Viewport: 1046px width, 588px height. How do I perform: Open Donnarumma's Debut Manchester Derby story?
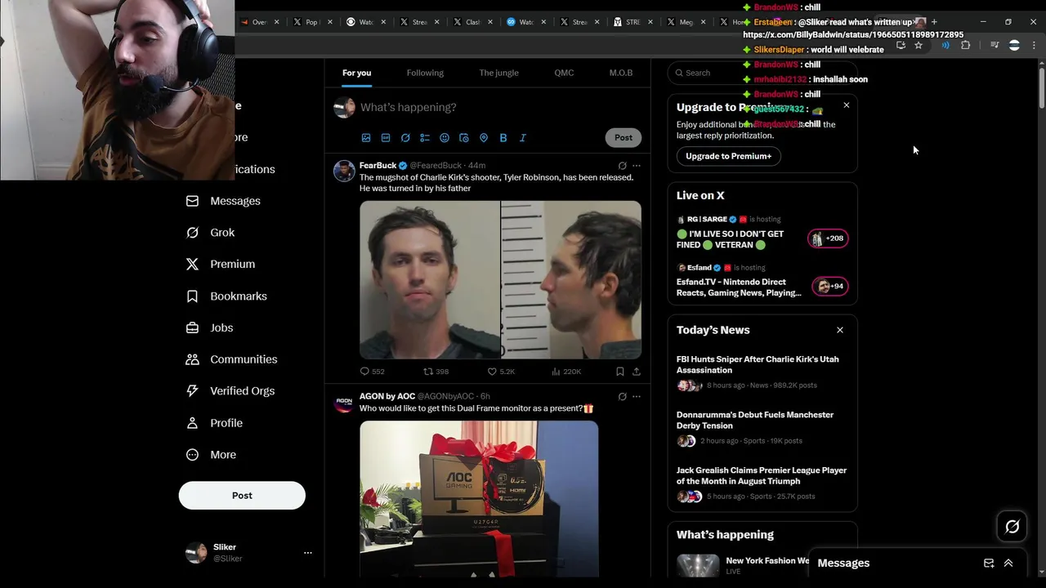(762, 427)
